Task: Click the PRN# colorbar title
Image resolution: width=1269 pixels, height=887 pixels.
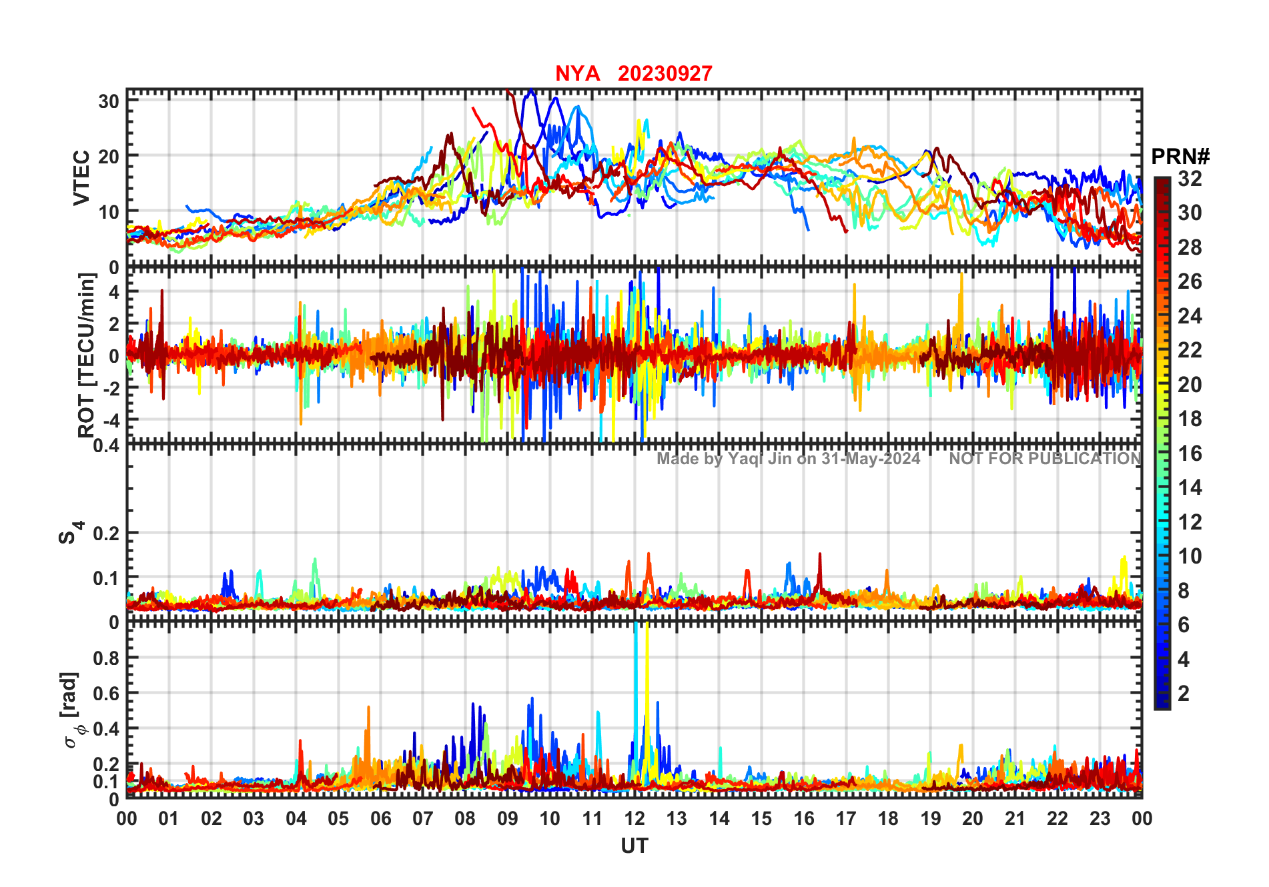Action: pos(1180,157)
